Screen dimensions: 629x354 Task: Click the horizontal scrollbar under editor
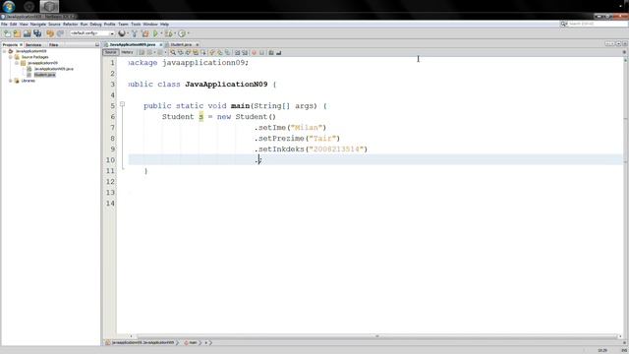point(377,336)
